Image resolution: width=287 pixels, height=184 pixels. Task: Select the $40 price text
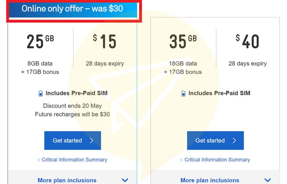tap(247, 41)
